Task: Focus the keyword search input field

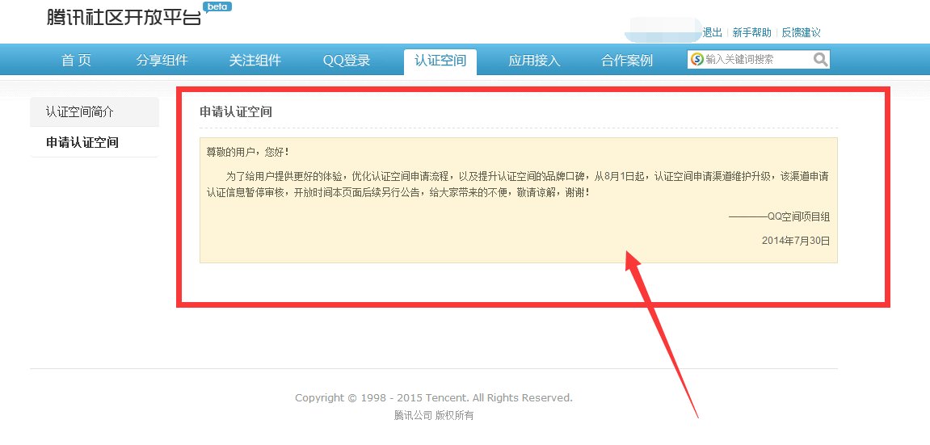Action: point(757,59)
